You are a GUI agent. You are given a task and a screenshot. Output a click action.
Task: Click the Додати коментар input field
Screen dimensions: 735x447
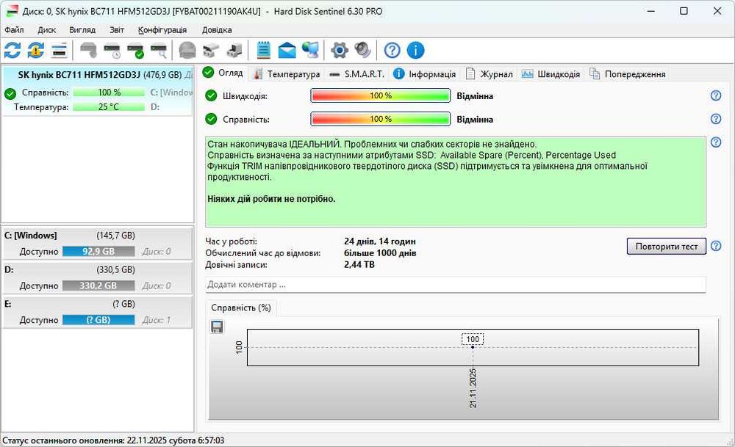pos(456,285)
